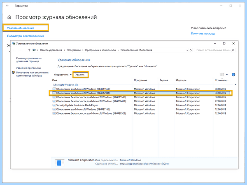The height and width of the screenshot is (185, 247).
Task: Click date 27.08.2019 for KB4508433
Action: click(x=220, y=101)
